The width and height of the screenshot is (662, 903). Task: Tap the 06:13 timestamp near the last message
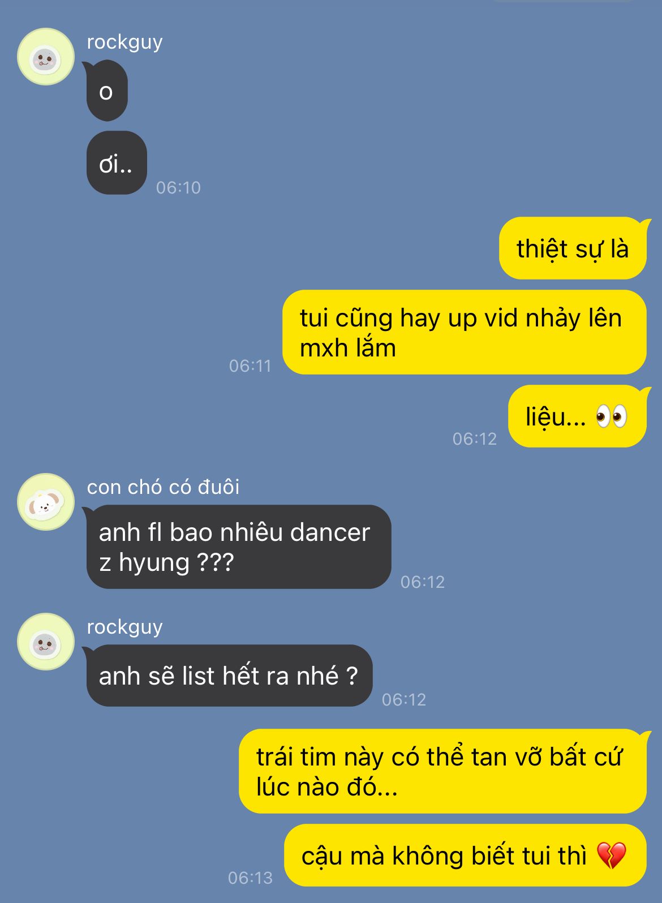(250, 878)
